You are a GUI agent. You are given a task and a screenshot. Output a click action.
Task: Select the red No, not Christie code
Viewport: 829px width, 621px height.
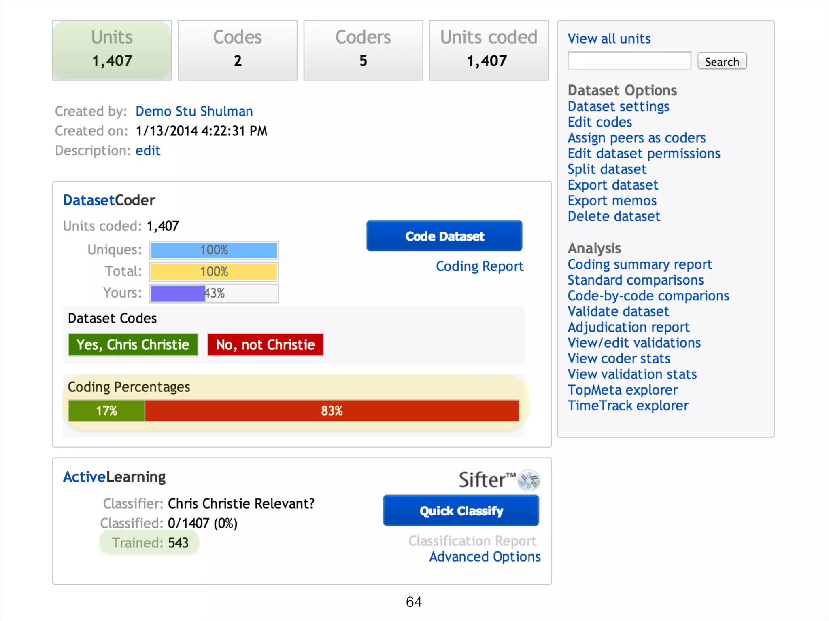click(x=266, y=344)
